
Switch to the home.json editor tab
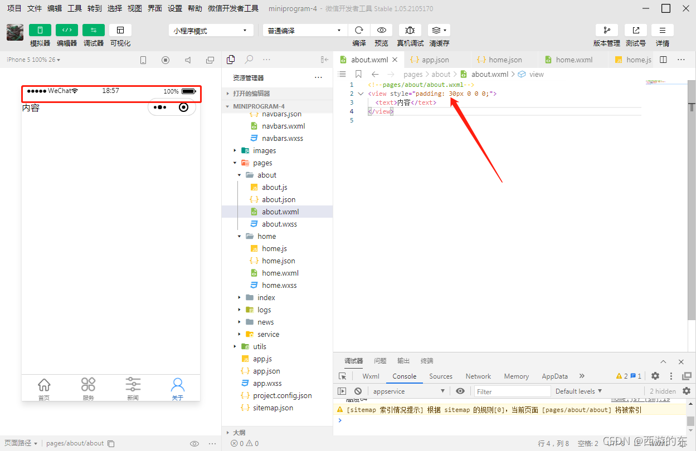[x=504, y=60]
